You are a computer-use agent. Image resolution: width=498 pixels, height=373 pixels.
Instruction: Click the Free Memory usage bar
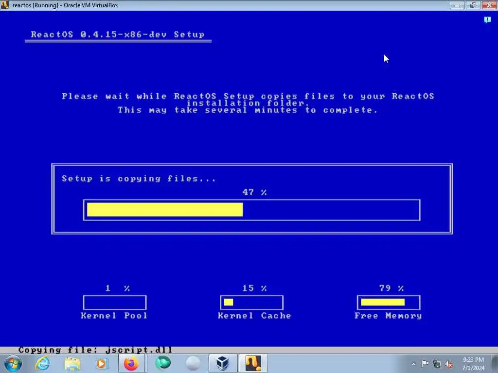[x=389, y=302]
